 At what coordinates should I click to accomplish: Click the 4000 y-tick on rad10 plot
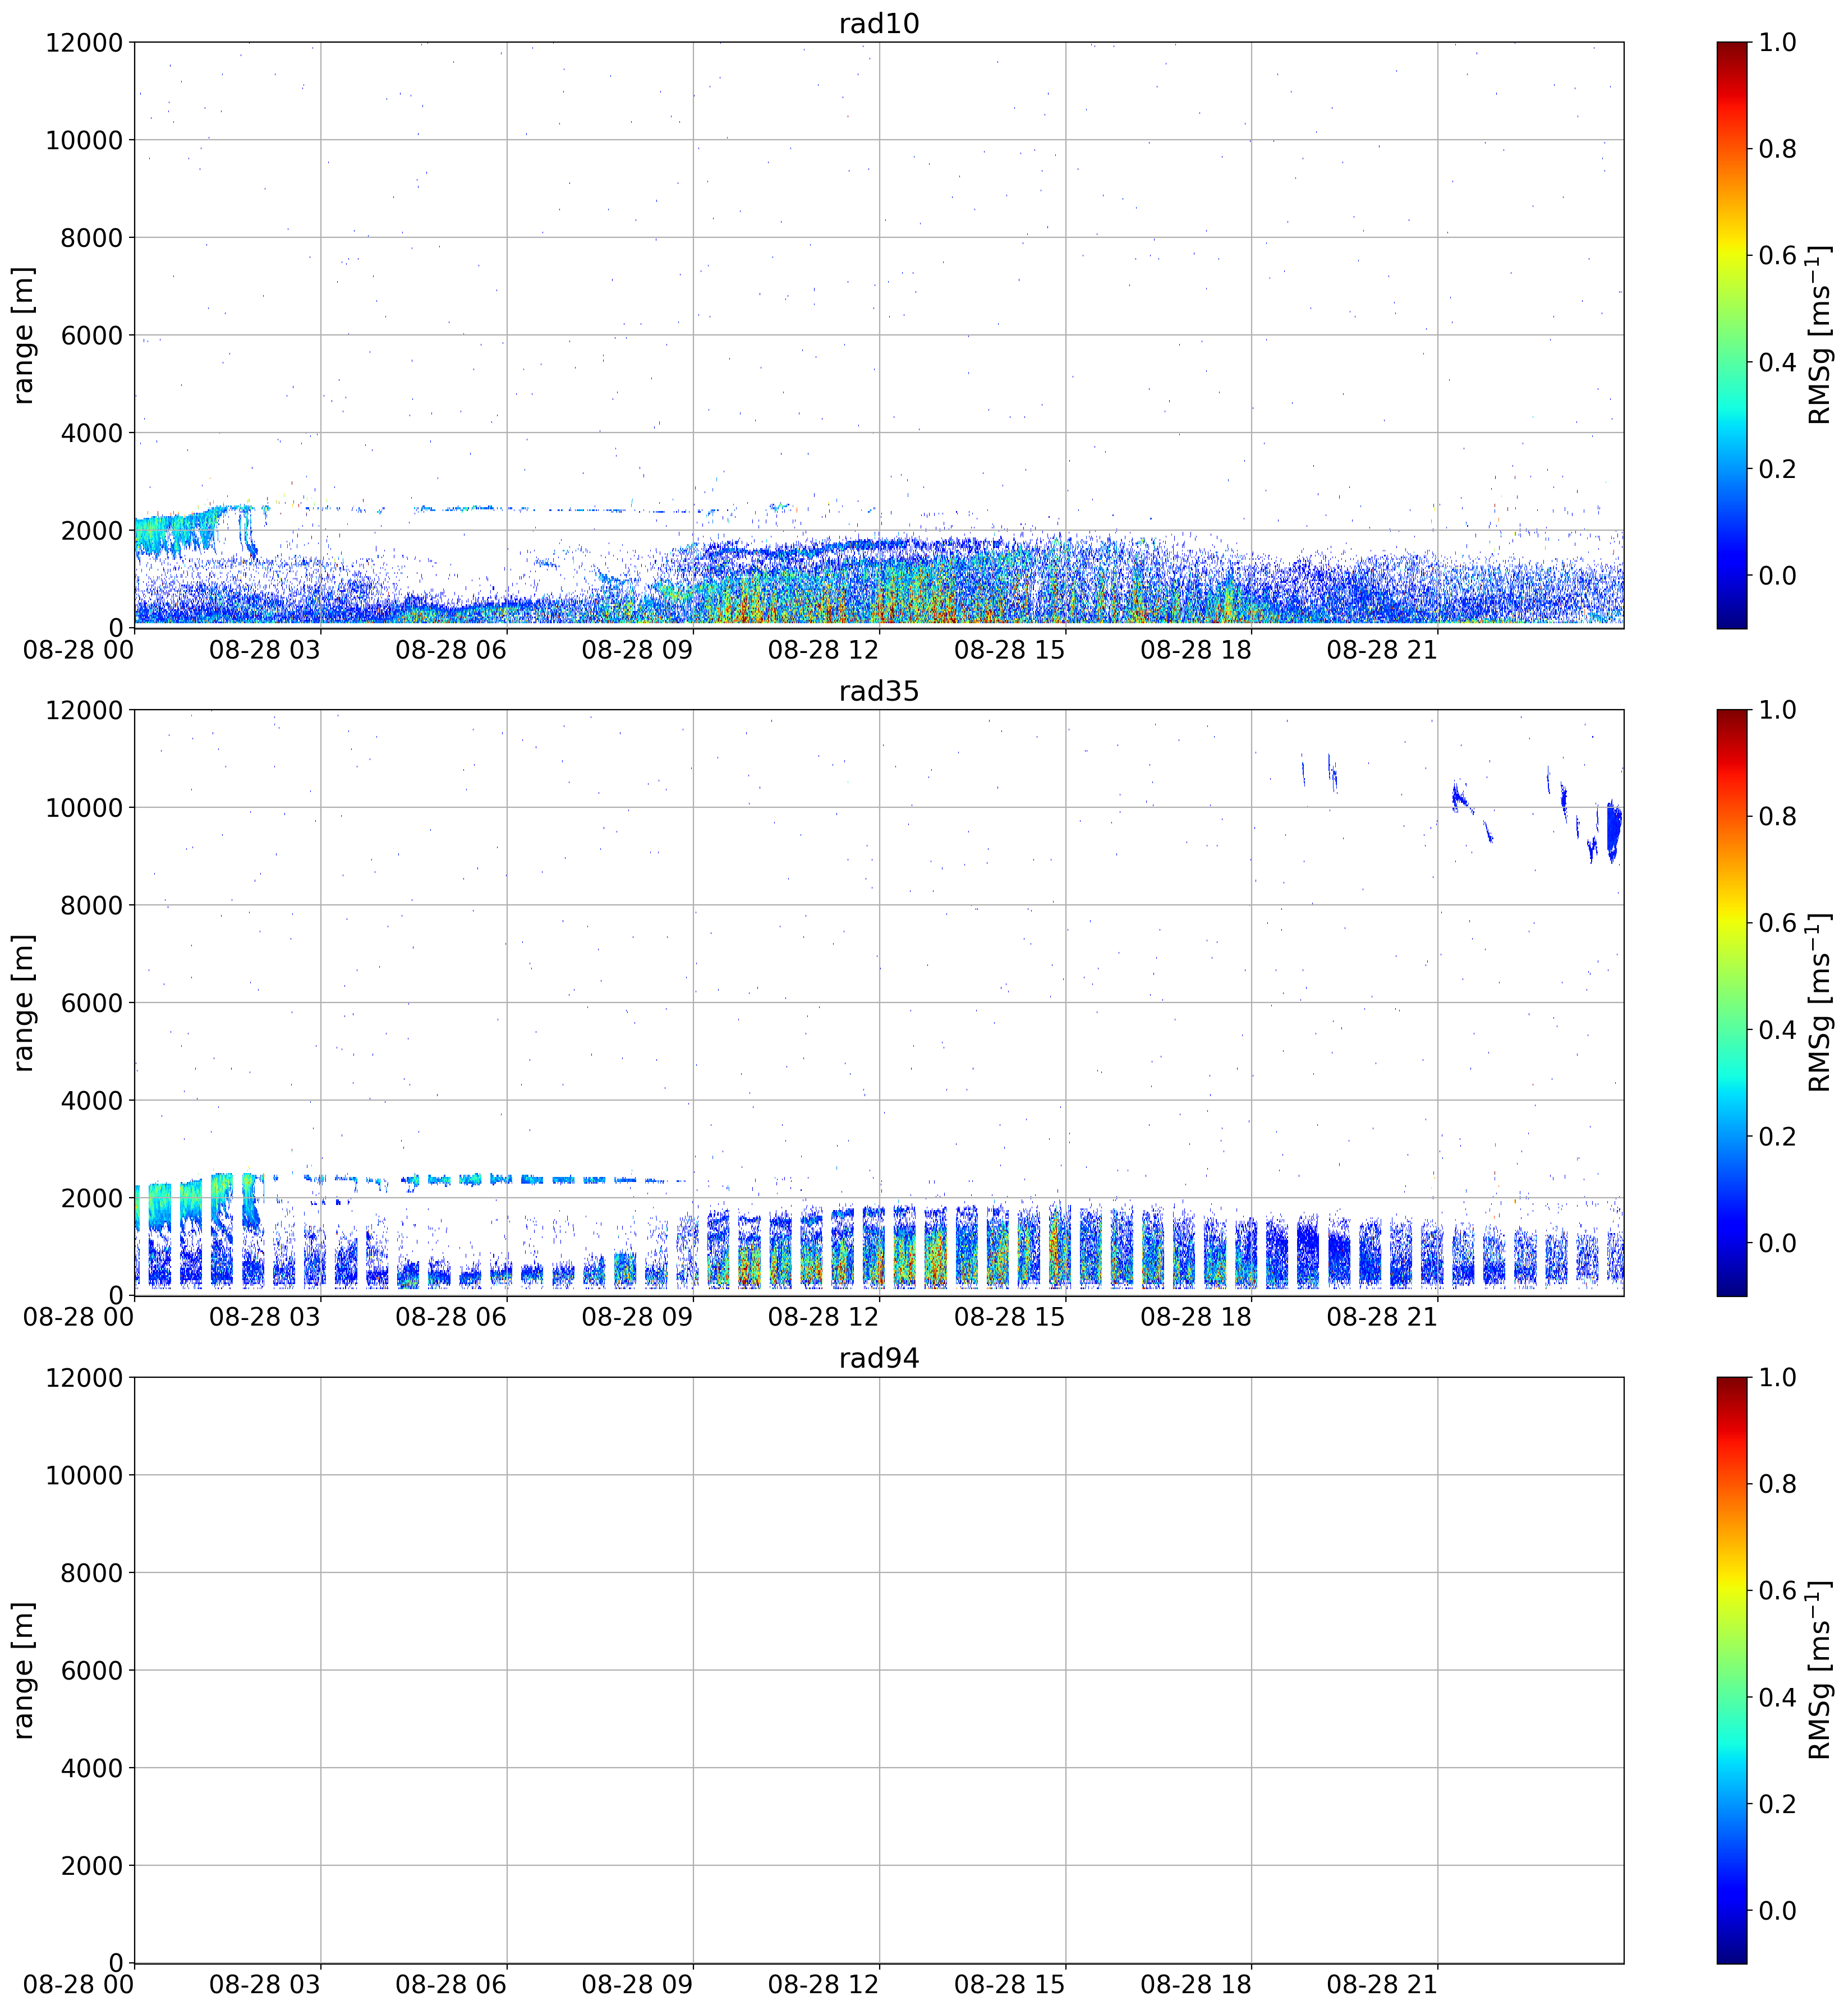click(91, 433)
